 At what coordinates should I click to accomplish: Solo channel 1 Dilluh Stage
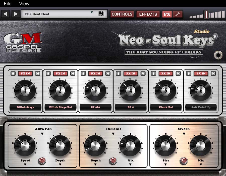pos(13,73)
